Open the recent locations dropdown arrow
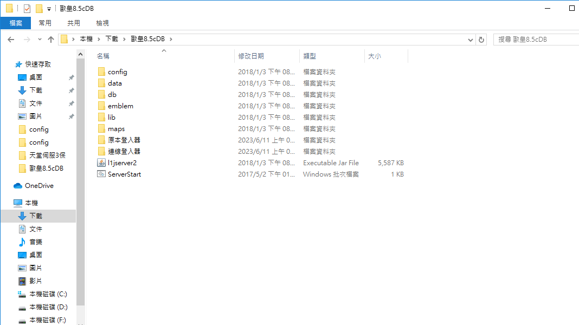This screenshot has height=325, width=579. [40, 39]
